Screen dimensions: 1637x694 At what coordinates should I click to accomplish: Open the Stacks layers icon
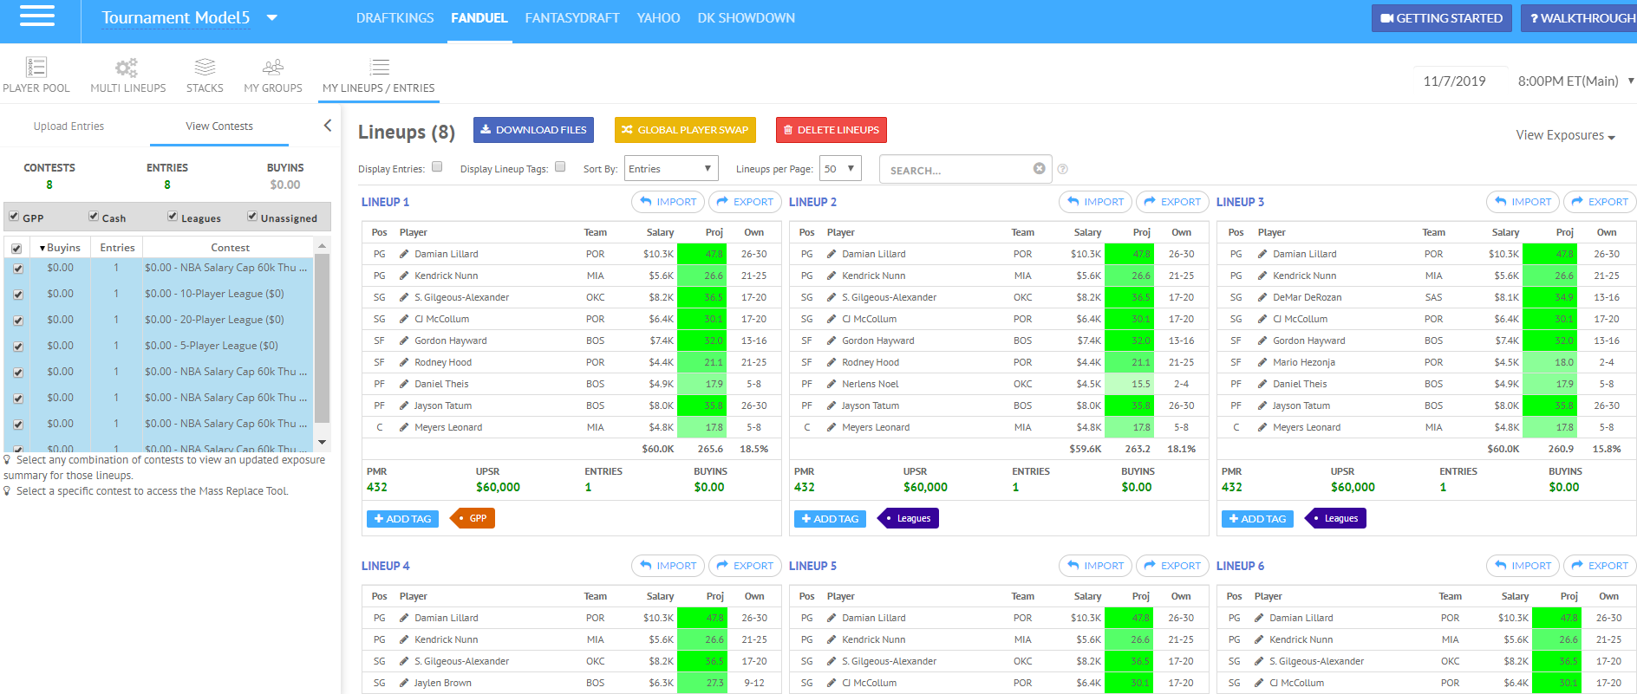205,67
